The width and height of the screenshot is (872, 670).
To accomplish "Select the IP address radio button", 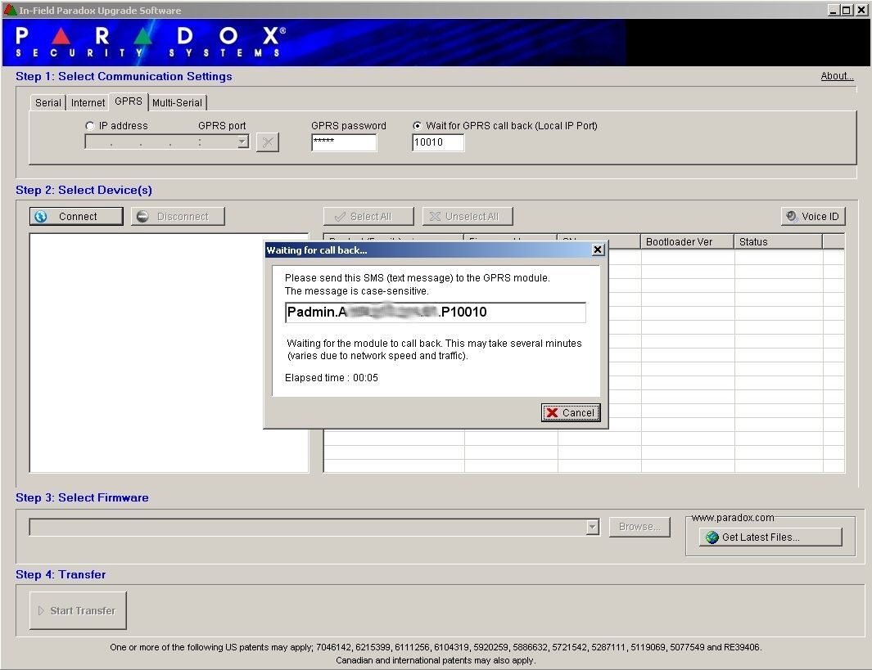I will [90, 126].
